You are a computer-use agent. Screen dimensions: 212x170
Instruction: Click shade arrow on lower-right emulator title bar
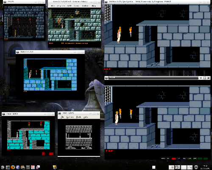click(201, 78)
